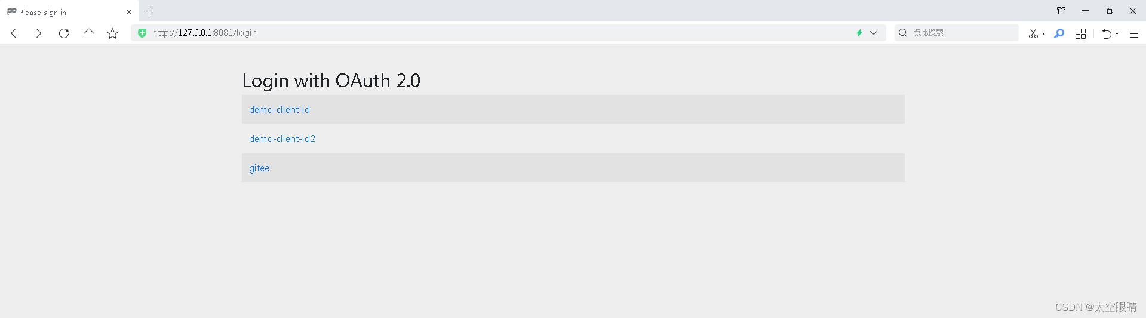Screen dimensions: 1146x318
Task: Click the blue magnifier search icon
Action: pyautogui.click(x=1059, y=33)
